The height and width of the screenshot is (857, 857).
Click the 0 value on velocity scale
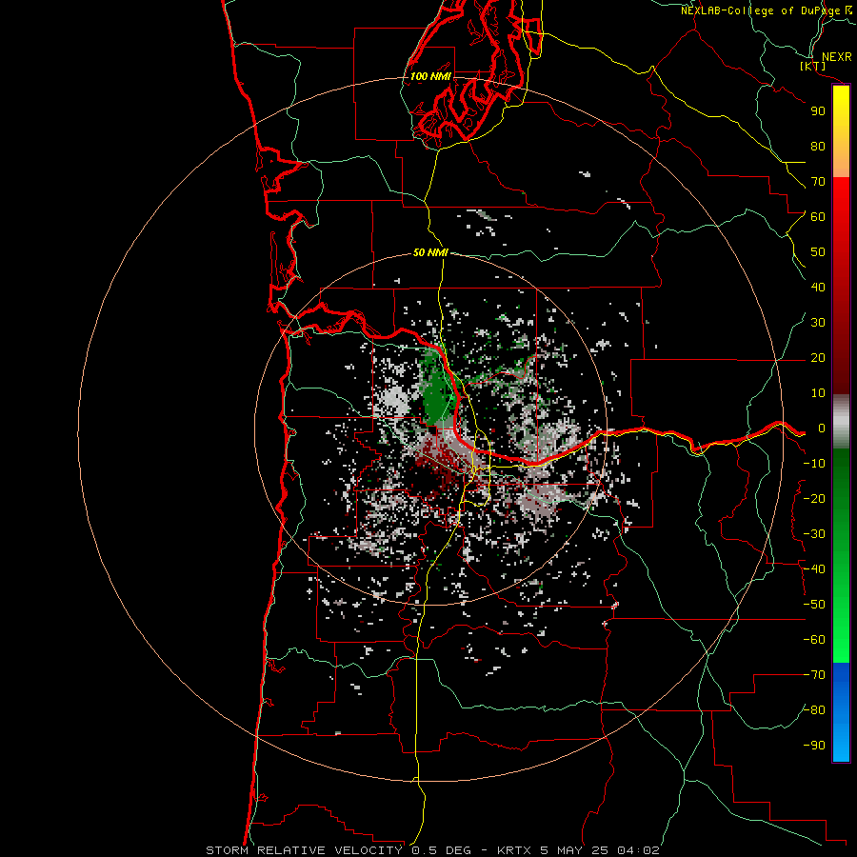pyautogui.click(x=822, y=428)
